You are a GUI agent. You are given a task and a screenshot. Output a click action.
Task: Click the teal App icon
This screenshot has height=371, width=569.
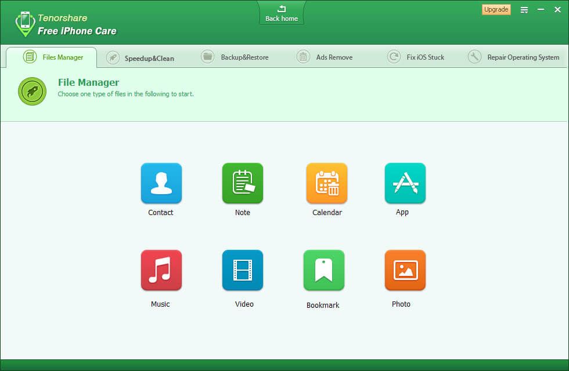tap(405, 183)
